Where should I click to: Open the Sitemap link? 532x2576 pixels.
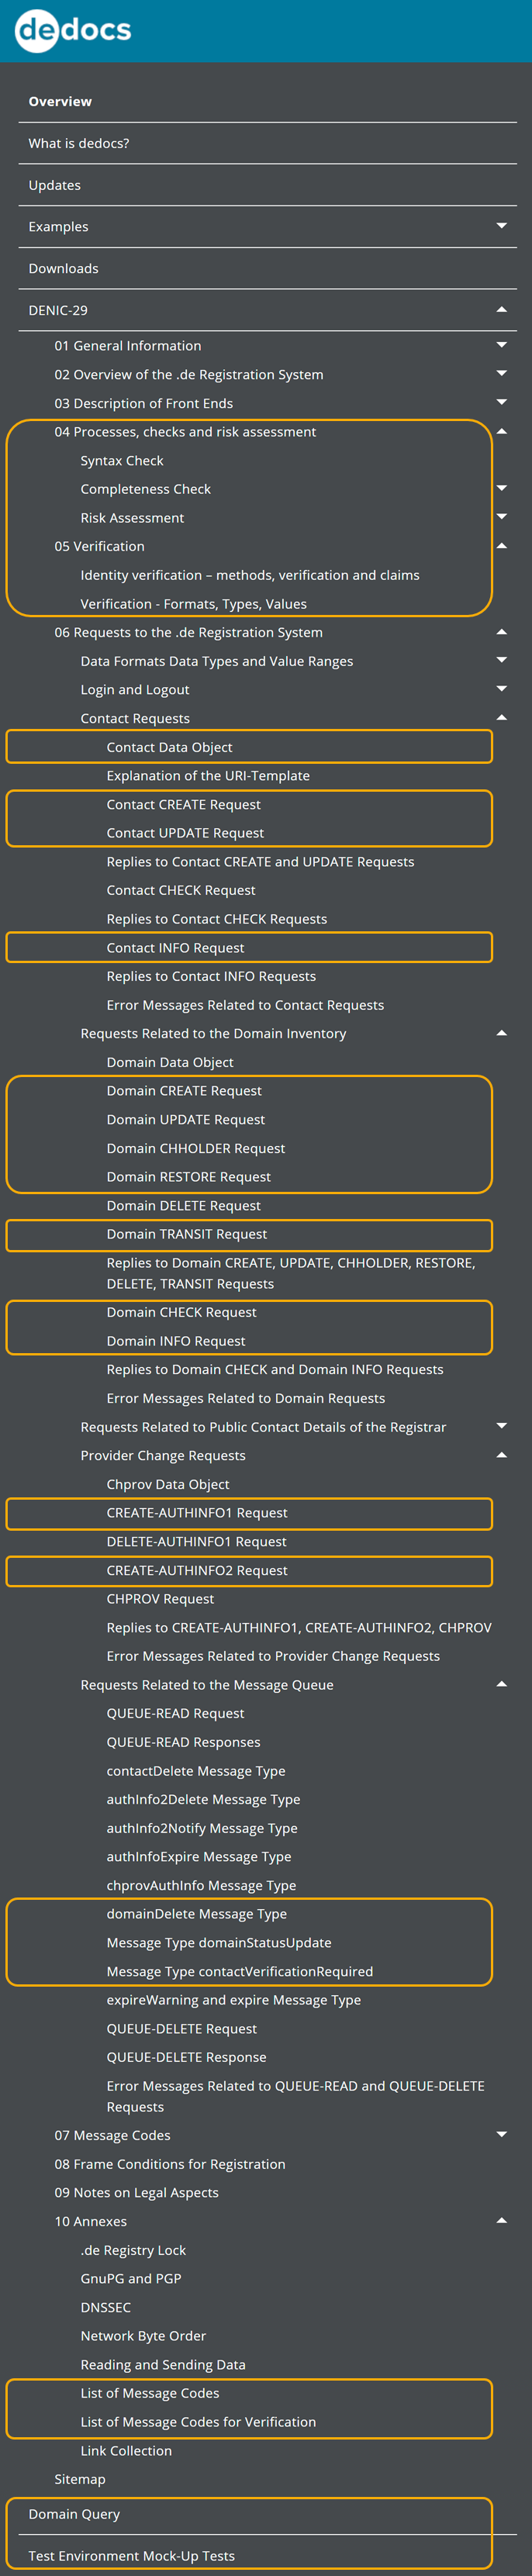[x=80, y=2478]
